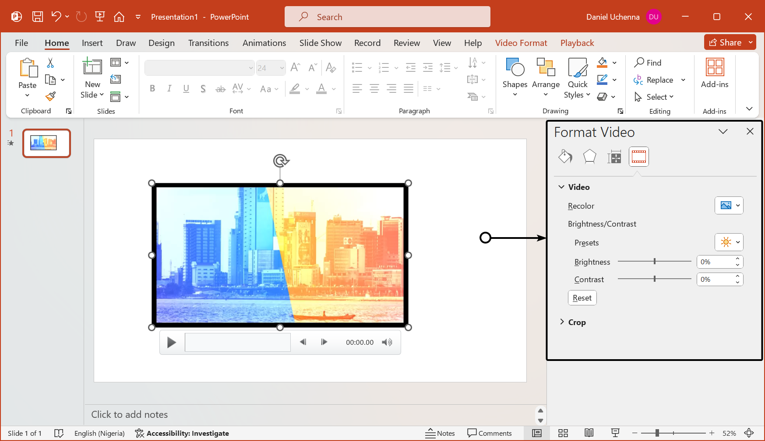Open the Effects pentagon tab icon
The height and width of the screenshot is (441, 765).
(589, 157)
